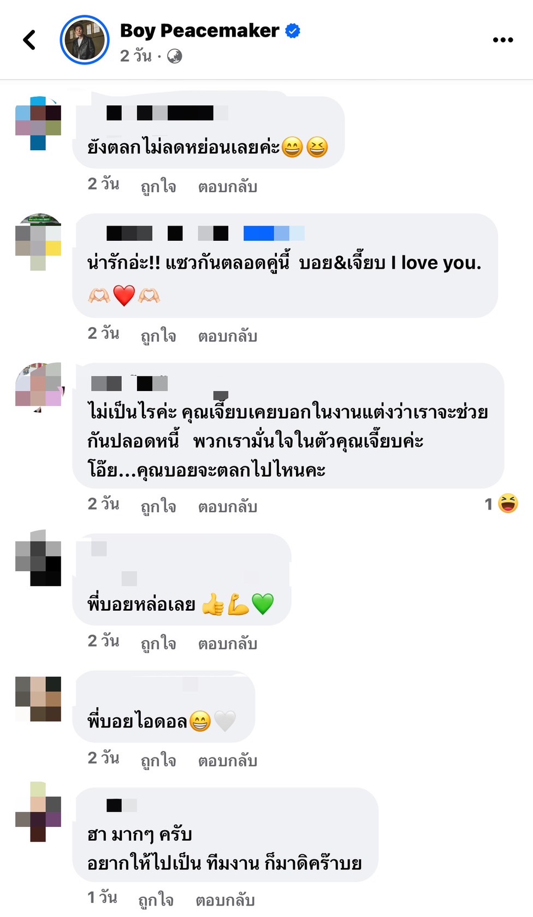
Task: Like the "น่ารักอ่ะ!!" comment
Action: coord(158,336)
